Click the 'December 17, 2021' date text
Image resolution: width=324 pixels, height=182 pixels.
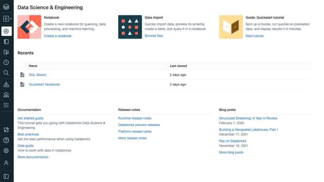click(x=234, y=134)
